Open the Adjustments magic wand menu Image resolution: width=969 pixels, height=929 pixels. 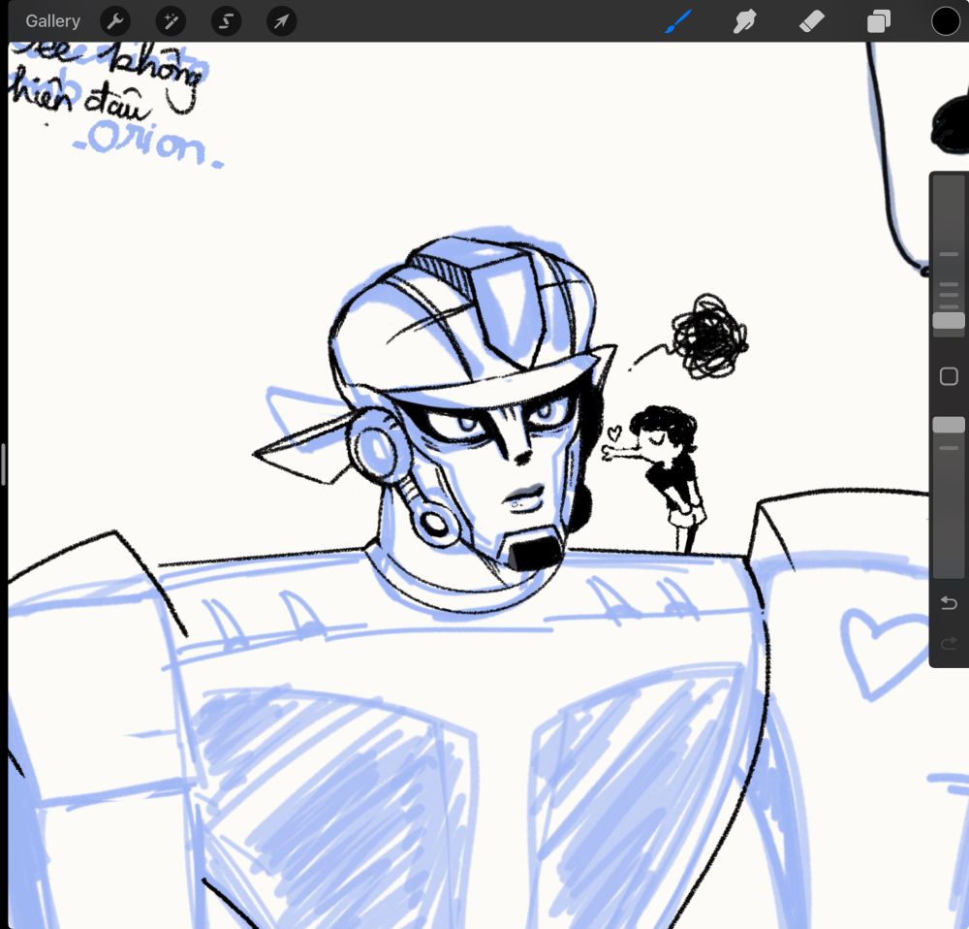click(171, 21)
